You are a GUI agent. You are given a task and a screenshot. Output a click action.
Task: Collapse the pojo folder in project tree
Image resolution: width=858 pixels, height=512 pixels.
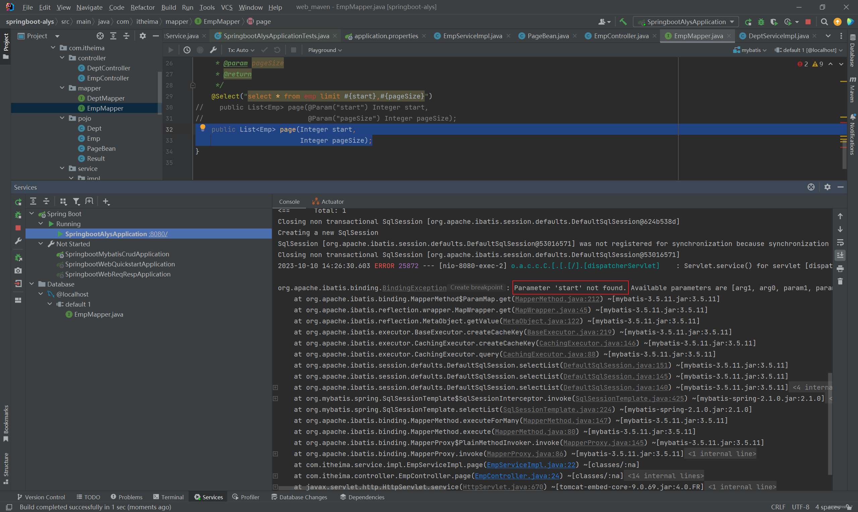pos(62,118)
